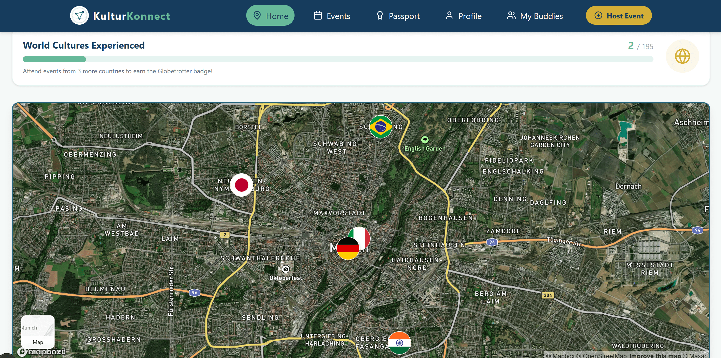Image resolution: width=721 pixels, height=358 pixels.
Task: Click the KulturKonnect logo icon
Action: [x=79, y=16]
